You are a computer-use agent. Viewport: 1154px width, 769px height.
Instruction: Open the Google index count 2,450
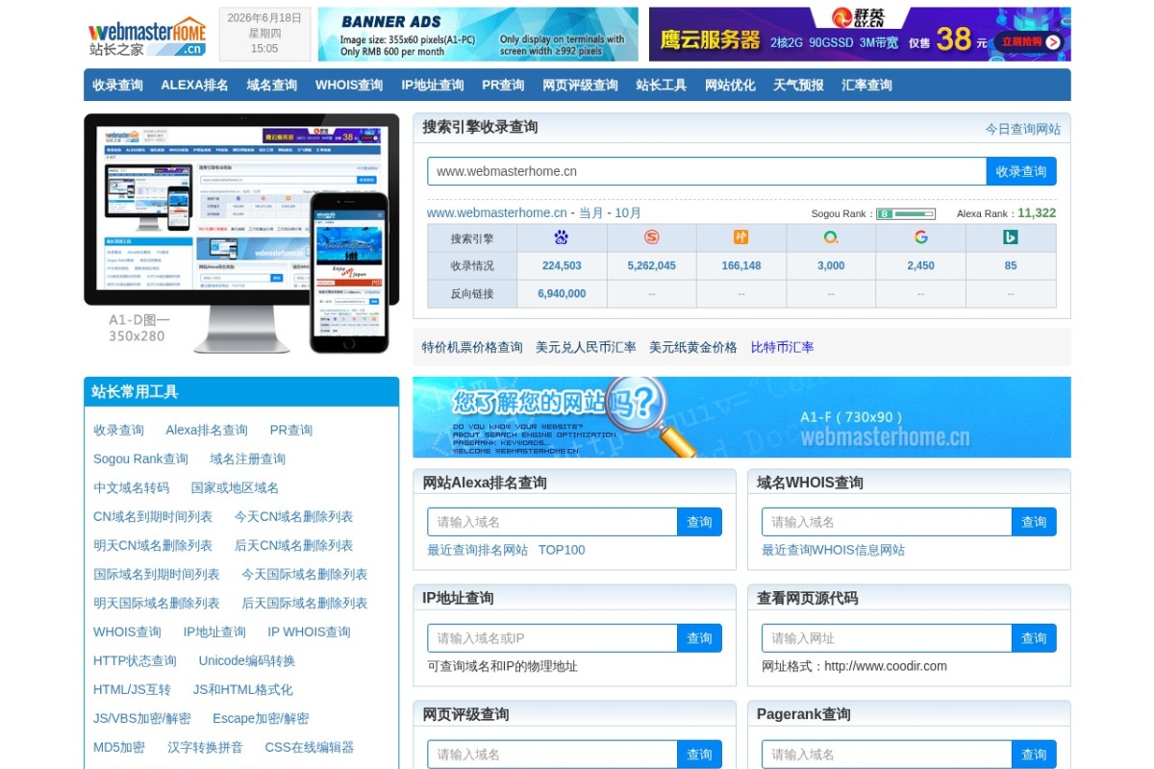920,265
